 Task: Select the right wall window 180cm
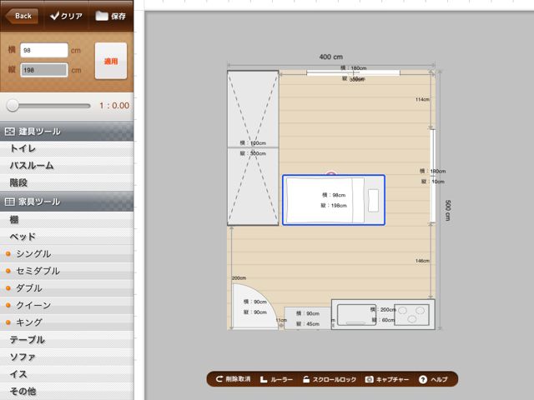(x=433, y=176)
